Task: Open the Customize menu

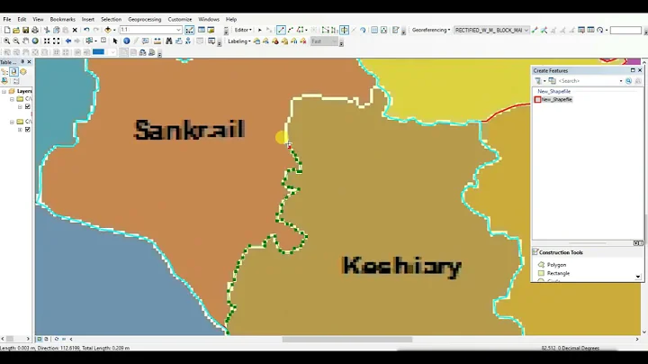Action: click(180, 20)
